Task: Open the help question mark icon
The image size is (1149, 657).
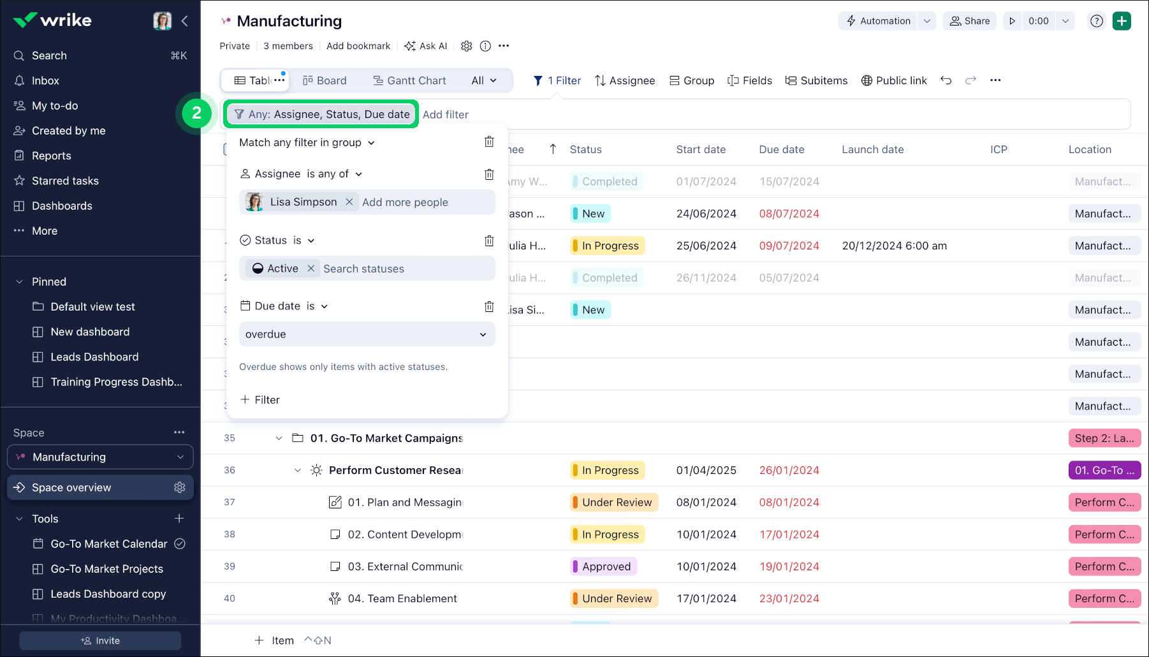Action: coord(1096,21)
